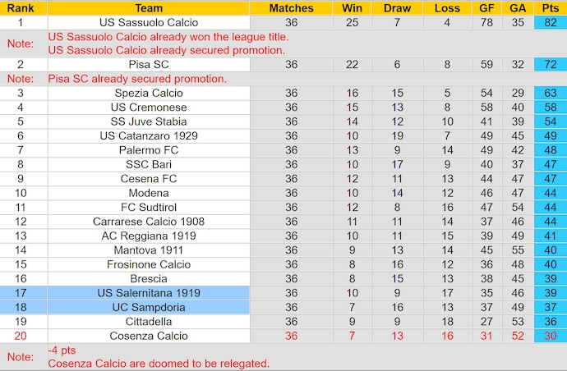Select Spezia Calcio in the table
567x371 pixels.
149,94
